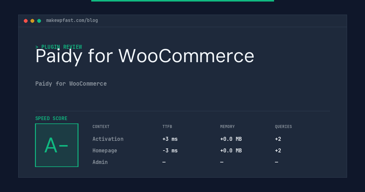
Task: Click Activation queries value '+2'
Action: click(278, 139)
